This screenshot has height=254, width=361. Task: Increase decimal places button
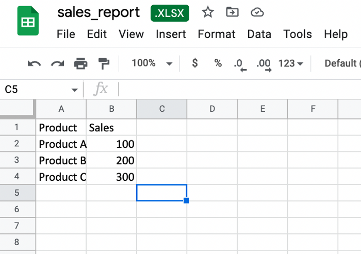point(264,65)
